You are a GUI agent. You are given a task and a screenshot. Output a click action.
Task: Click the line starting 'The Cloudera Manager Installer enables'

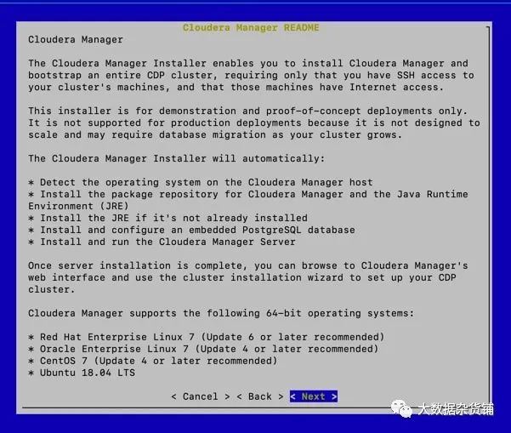(x=248, y=63)
